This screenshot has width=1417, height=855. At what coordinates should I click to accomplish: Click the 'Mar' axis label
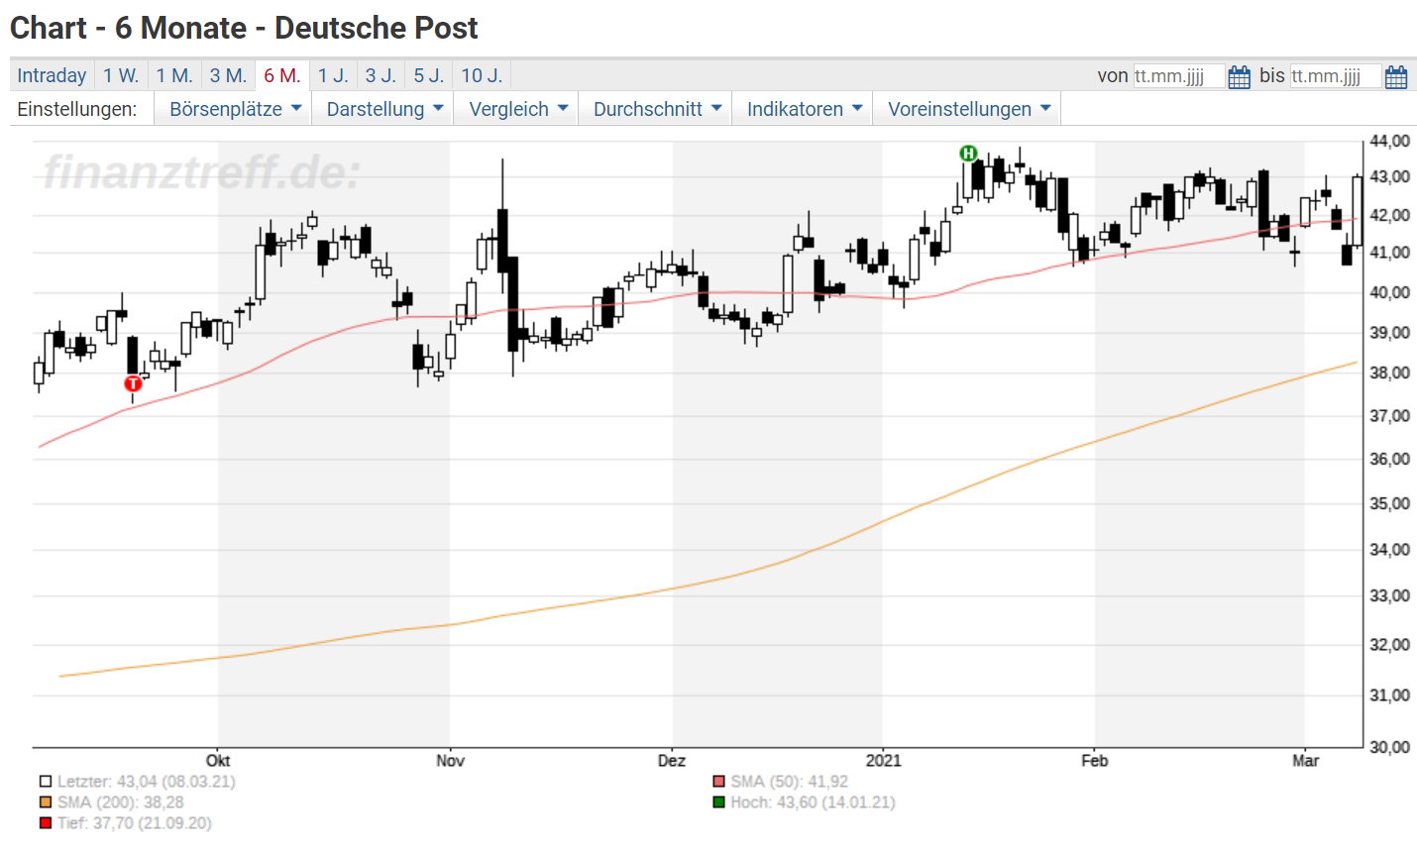(1306, 761)
